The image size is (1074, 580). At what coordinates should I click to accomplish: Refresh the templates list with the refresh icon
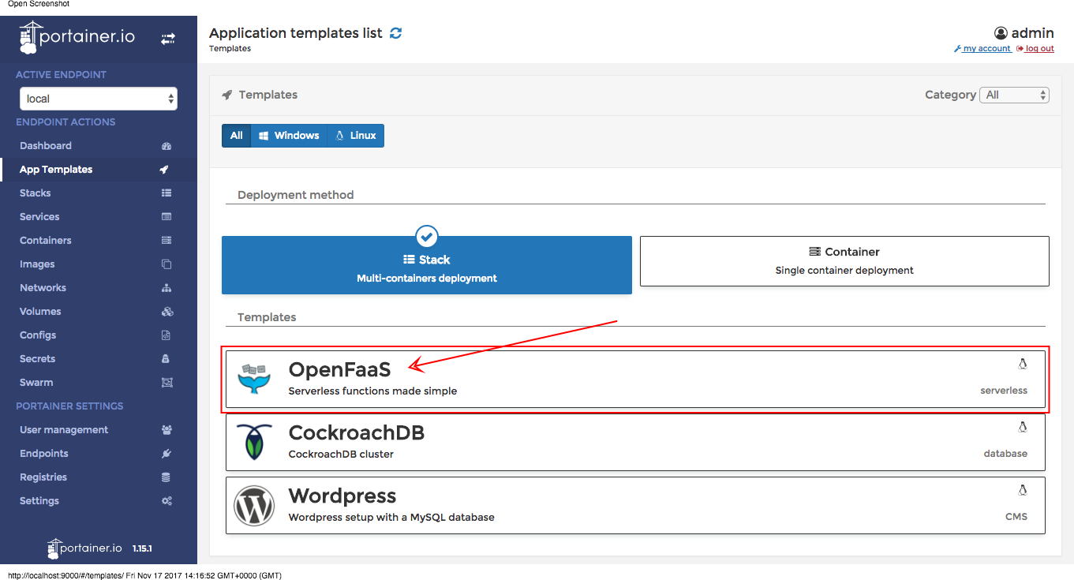click(395, 33)
